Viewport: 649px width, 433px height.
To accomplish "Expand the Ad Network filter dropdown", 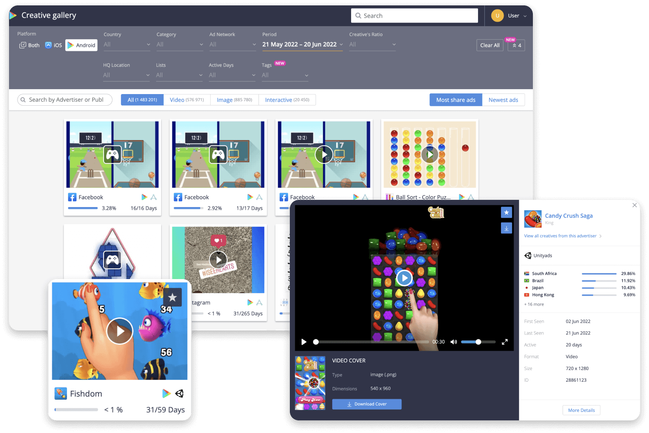I will [233, 45].
